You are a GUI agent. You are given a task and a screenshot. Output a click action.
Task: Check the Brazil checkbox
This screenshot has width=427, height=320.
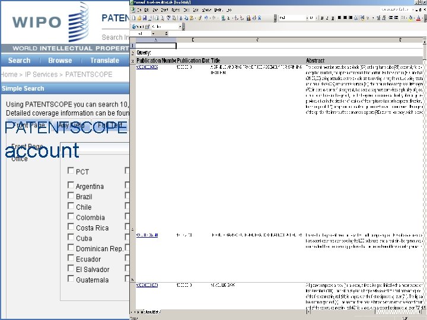(71, 196)
